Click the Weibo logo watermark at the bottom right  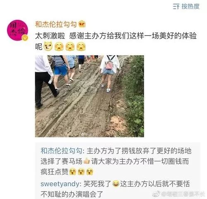tap(156, 194)
